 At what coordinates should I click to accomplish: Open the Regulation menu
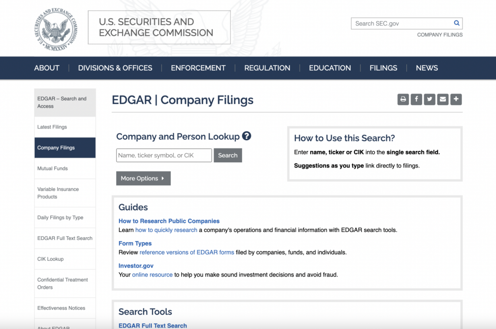pos(267,68)
